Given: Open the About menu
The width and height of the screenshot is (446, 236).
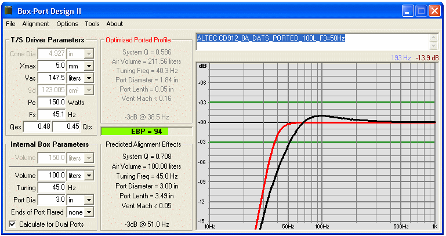Looking at the screenshot, I should [115, 24].
